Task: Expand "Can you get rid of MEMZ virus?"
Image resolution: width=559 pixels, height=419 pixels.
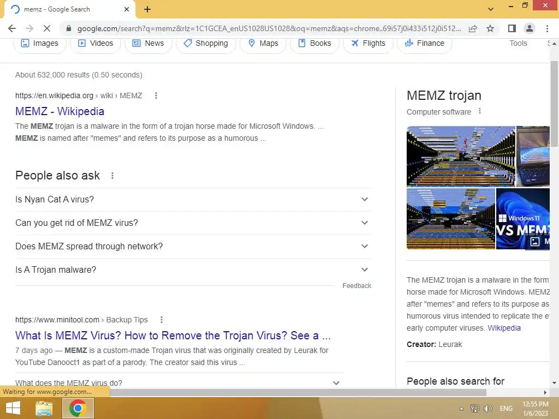Action: point(193,223)
